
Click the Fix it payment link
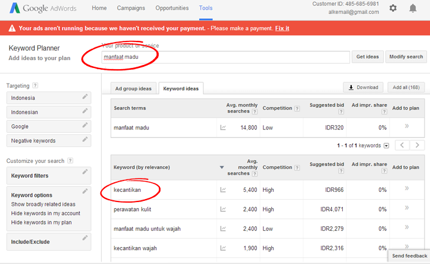(x=282, y=28)
